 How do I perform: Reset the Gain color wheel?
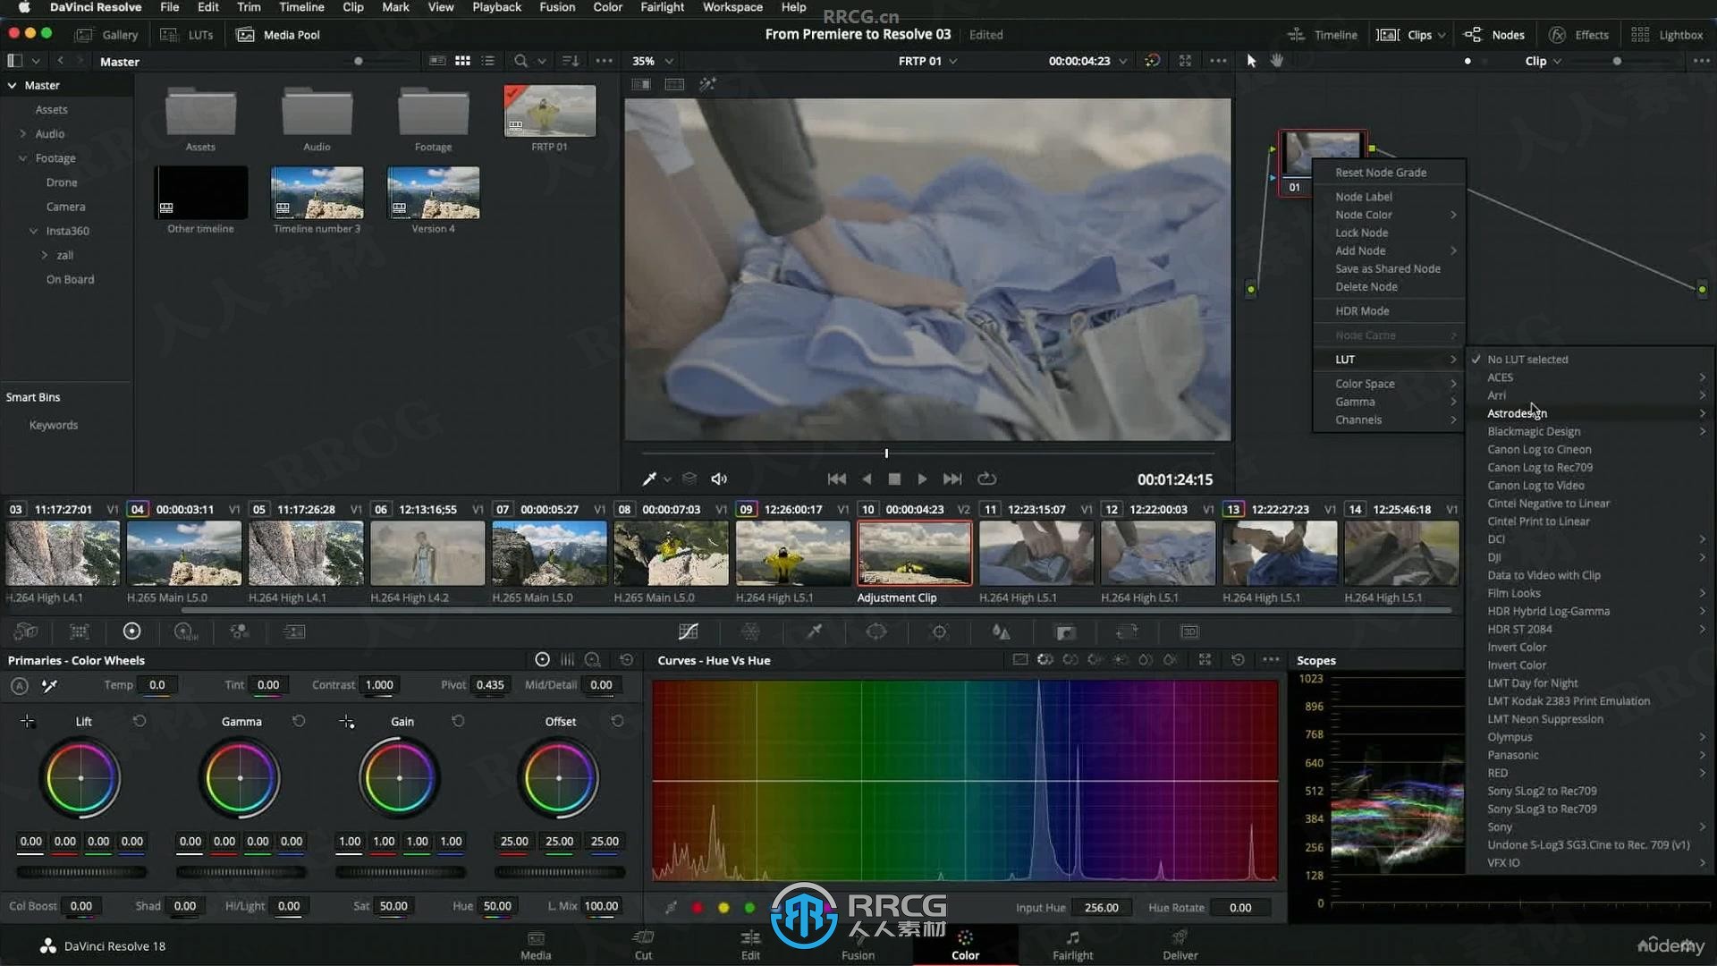[458, 721]
